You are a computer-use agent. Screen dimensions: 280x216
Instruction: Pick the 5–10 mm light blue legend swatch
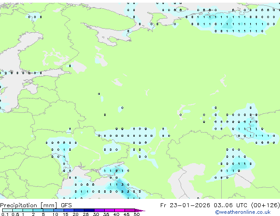(48, 210)
